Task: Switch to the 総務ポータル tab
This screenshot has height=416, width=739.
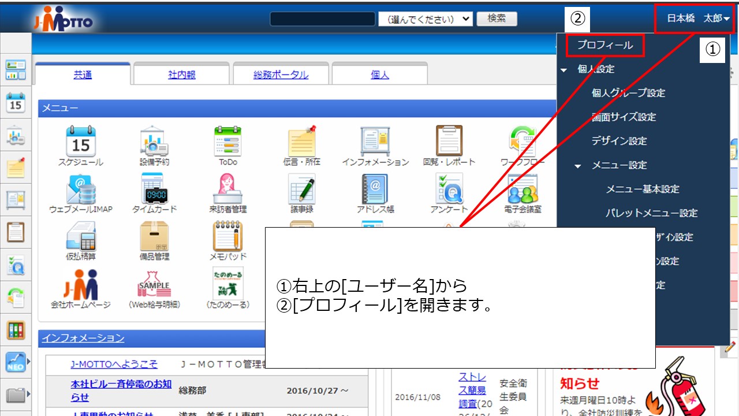Action: 281,75
